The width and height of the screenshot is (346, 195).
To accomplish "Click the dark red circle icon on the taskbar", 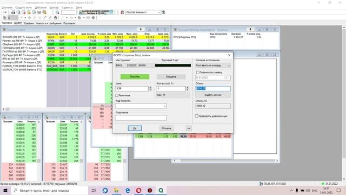I will click(x=150, y=190).
